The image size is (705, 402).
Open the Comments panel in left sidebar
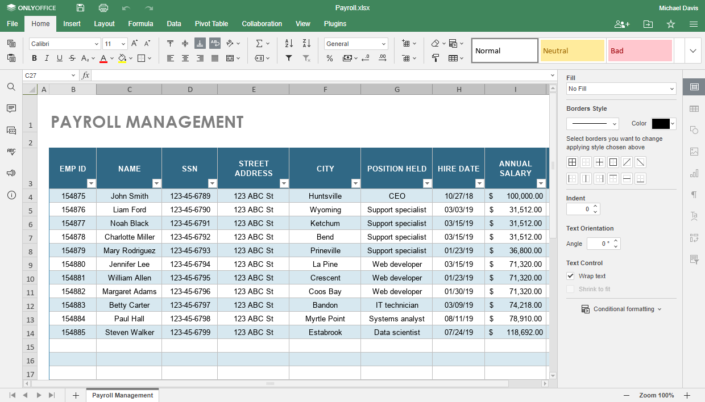(11, 108)
